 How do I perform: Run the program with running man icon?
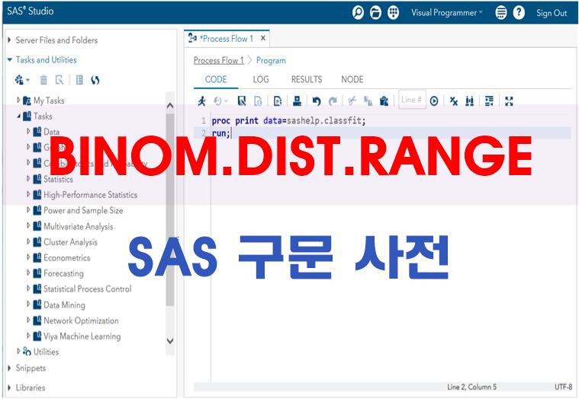click(x=201, y=101)
